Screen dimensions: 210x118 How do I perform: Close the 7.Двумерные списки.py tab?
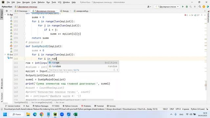[x=57, y=11]
